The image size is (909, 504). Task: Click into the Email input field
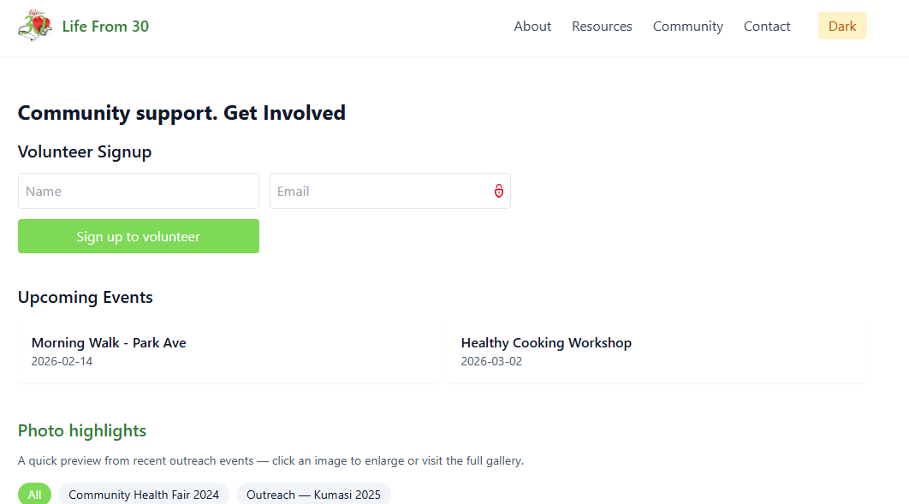tap(377, 191)
